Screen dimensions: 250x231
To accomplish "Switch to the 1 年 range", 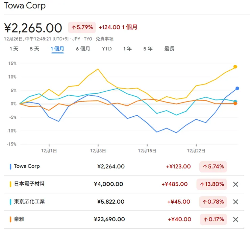I will click(127, 49).
